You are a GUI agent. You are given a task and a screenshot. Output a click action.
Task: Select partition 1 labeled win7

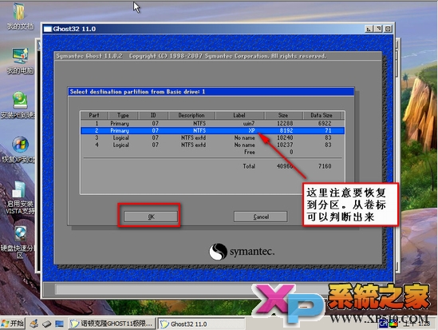[x=212, y=123]
